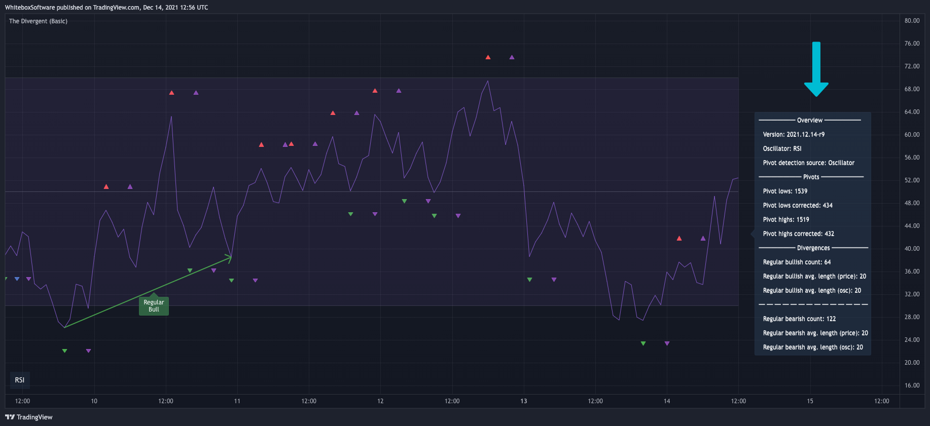Click Regular bearish avg. length (price) row
The width and height of the screenshot is (930, 426).
point(815,333)
